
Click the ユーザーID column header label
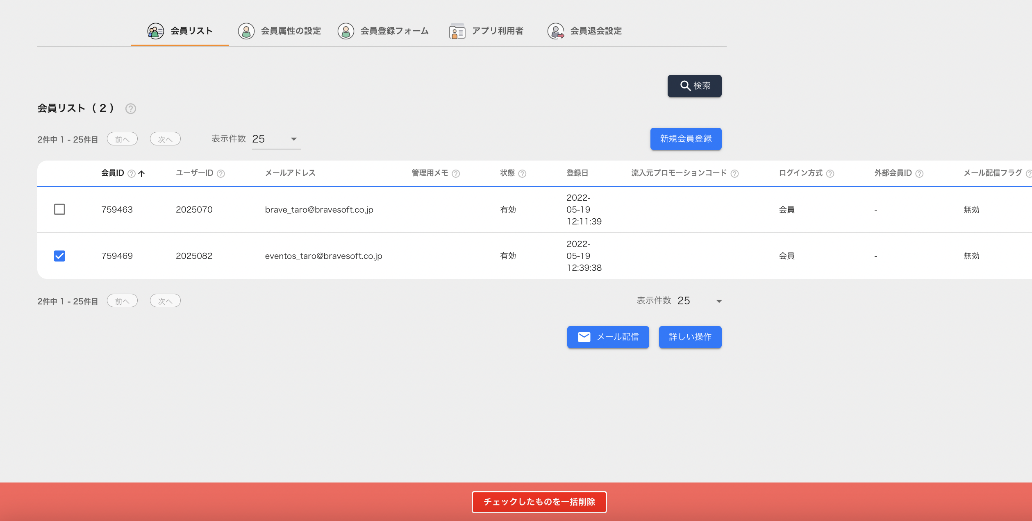click(195, 173)
